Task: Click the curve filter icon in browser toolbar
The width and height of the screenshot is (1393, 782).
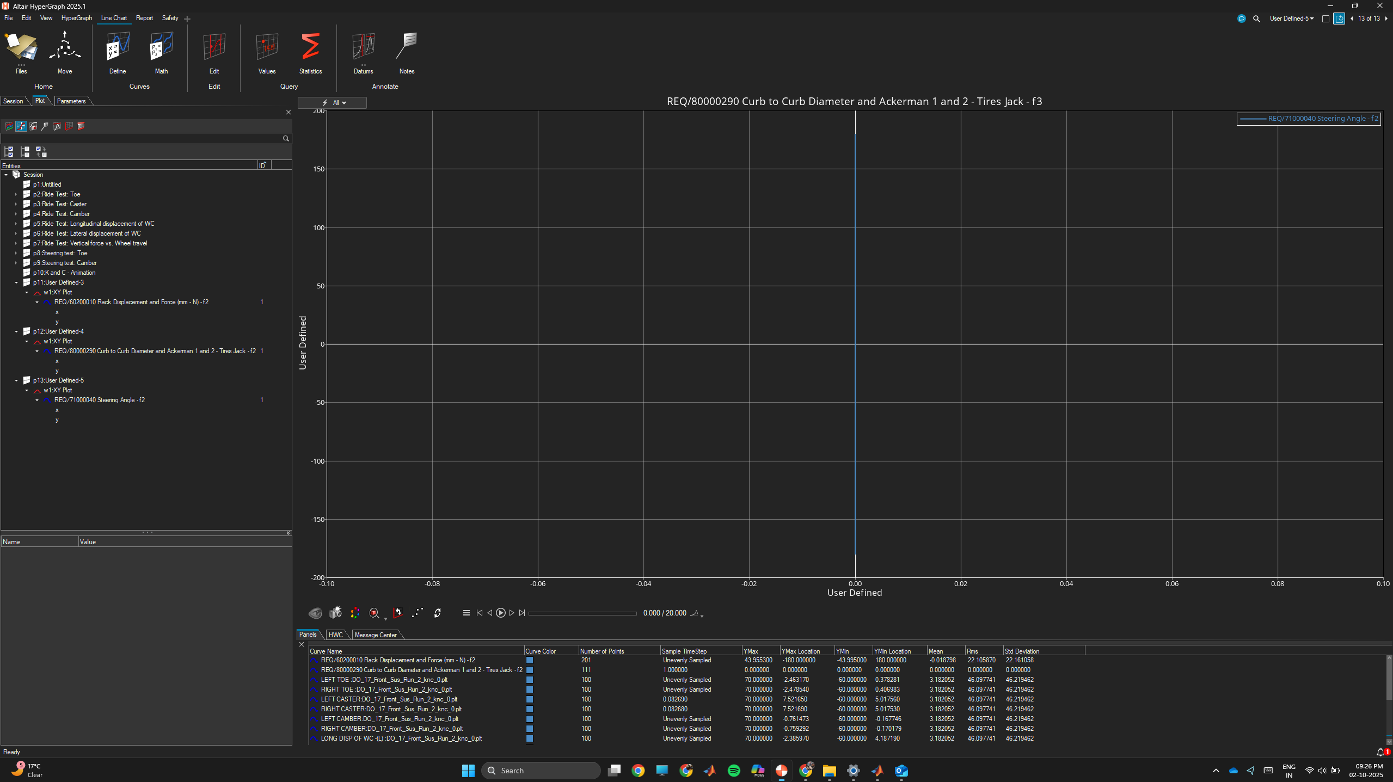Action: coord(21,126)
